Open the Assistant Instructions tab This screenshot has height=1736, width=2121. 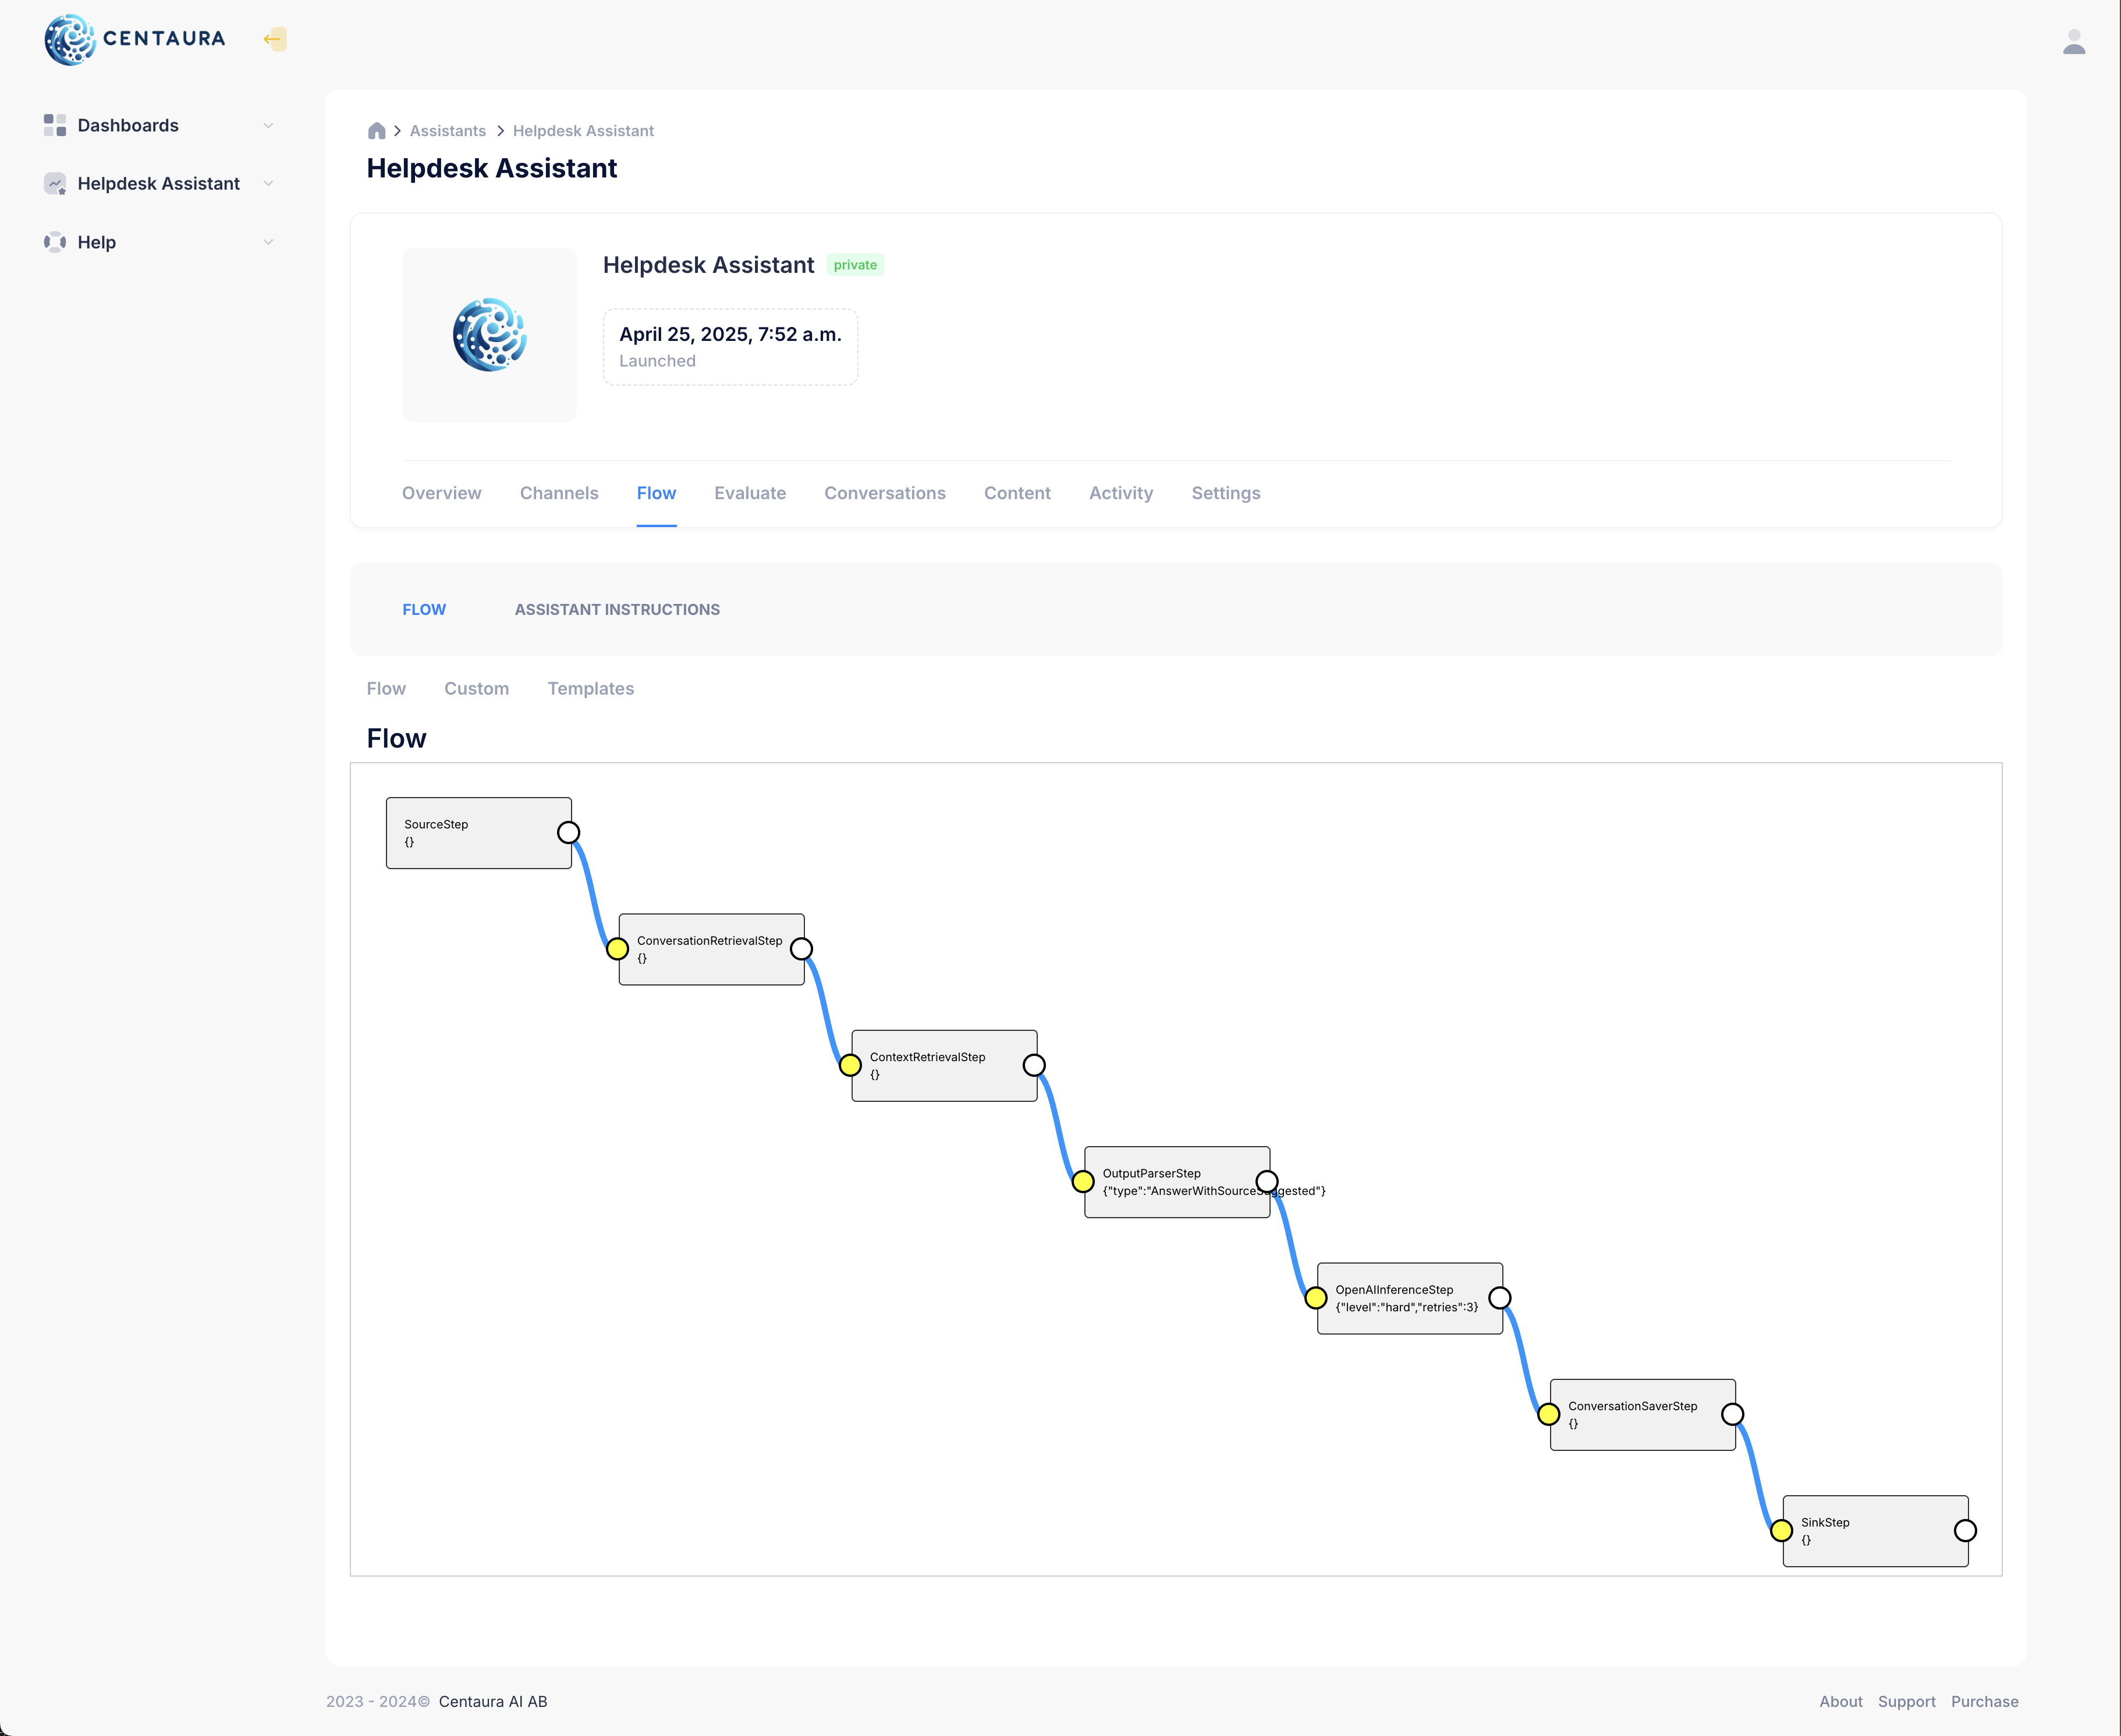click(x=618, y=609)
